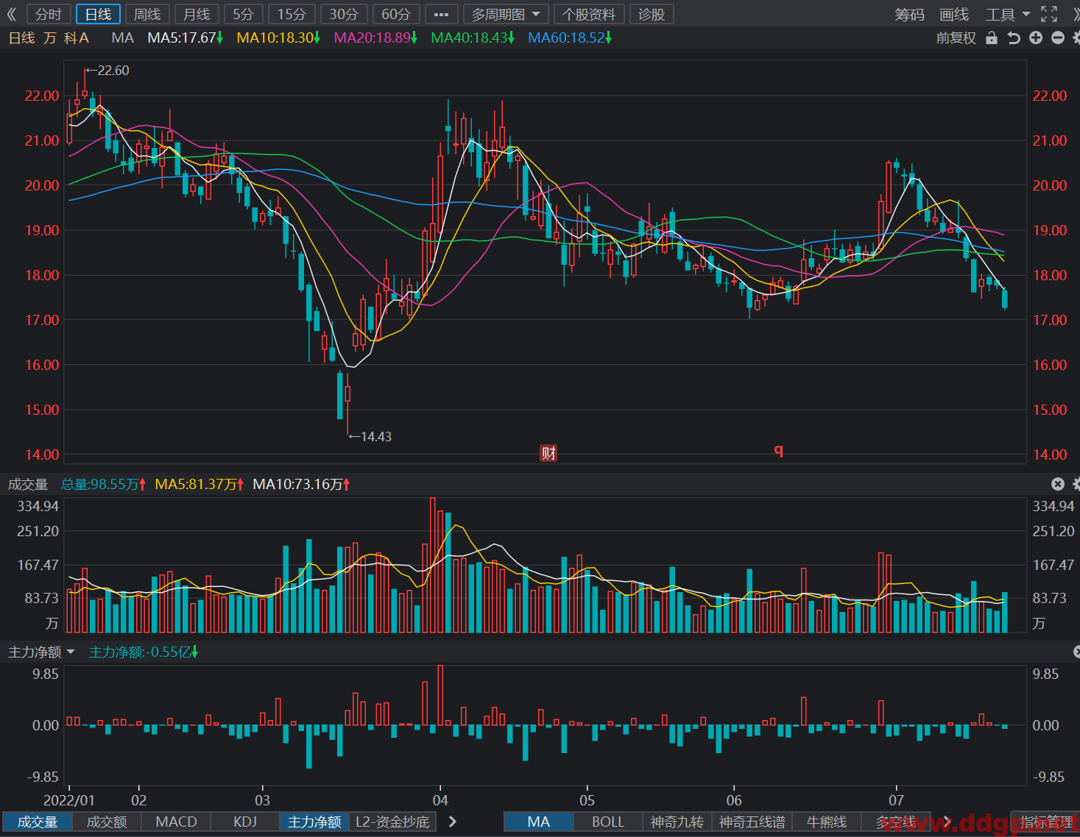Click the 诊股 button
Image resolution: width=1080 pixels, height=837 pixels.
[652, 14]
